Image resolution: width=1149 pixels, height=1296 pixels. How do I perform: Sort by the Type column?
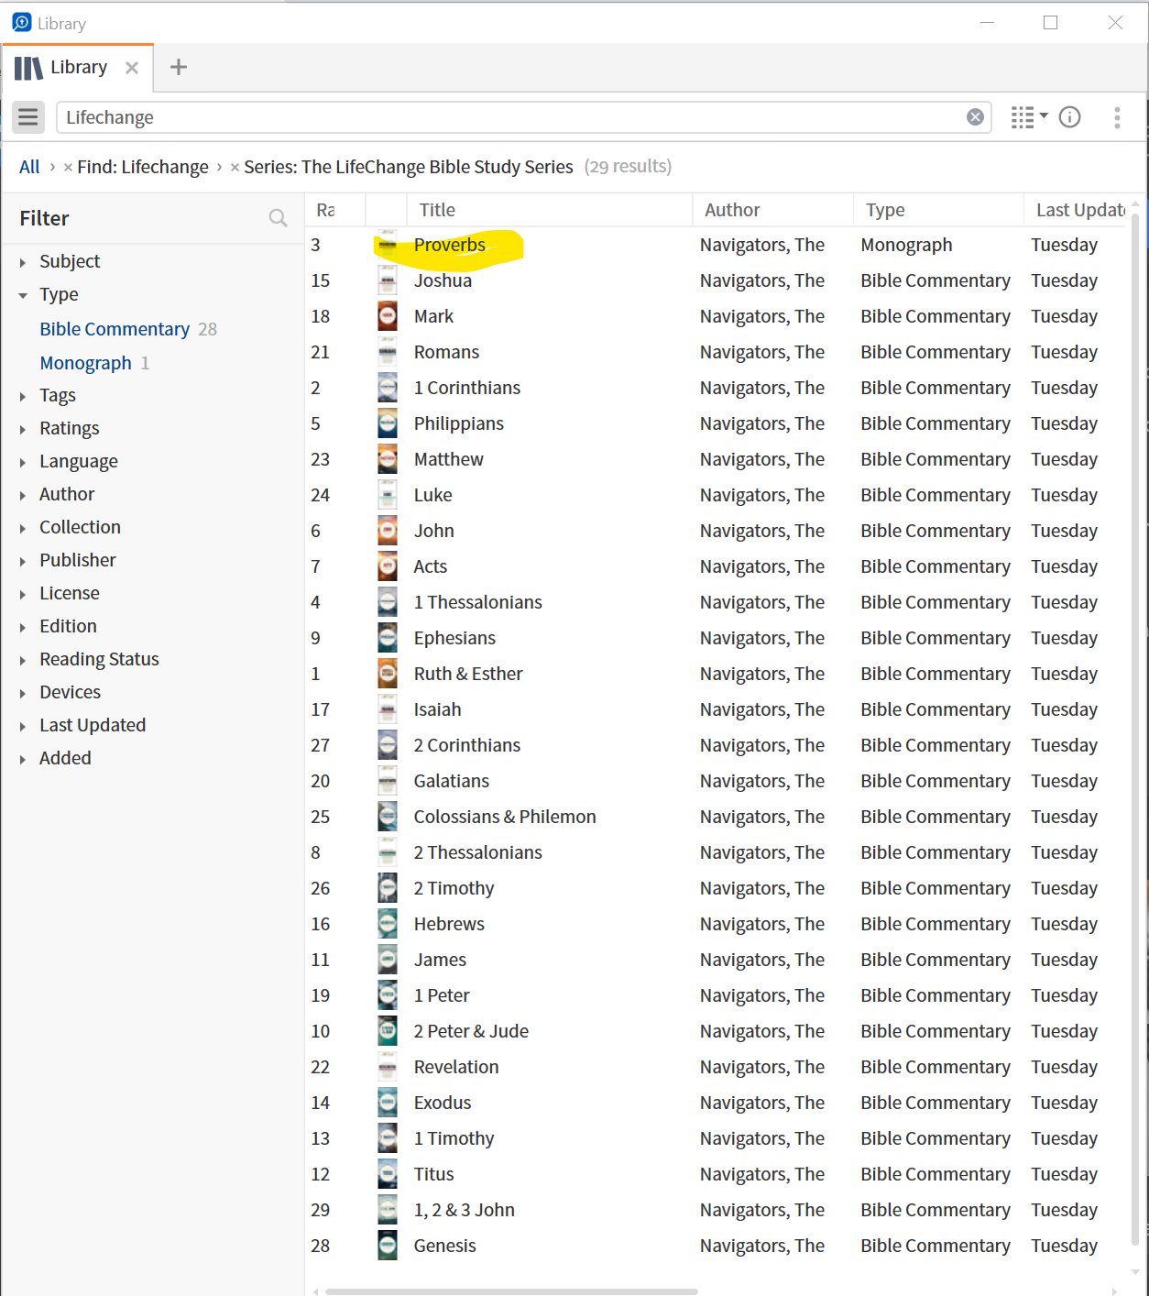click(938, 210)
